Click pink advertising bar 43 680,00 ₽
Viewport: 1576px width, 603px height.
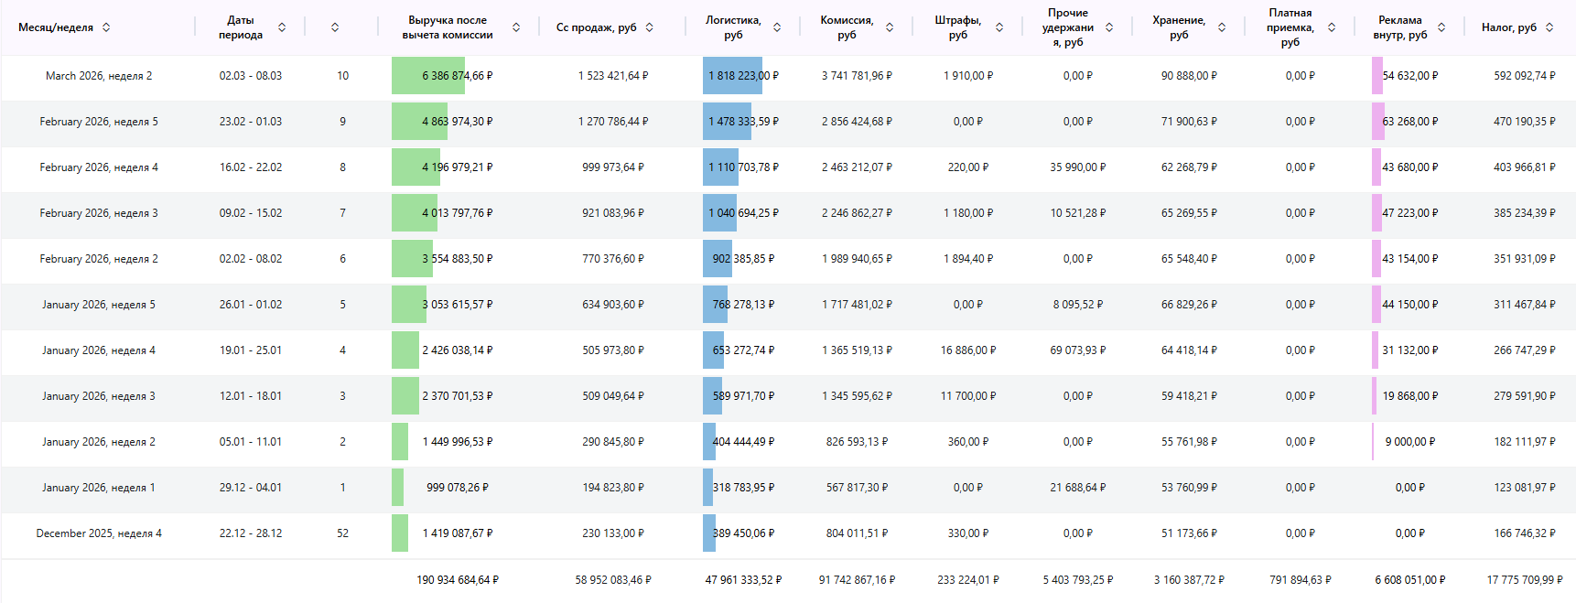click(1376, 167)
